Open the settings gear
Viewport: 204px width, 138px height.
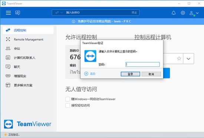183,13
